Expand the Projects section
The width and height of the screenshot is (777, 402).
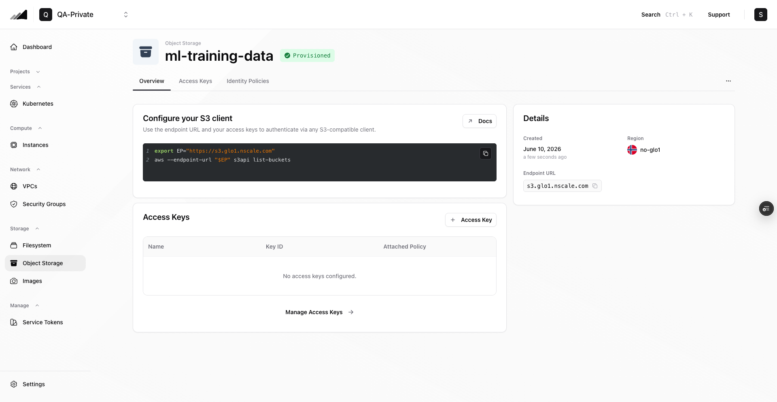point(25,72)
